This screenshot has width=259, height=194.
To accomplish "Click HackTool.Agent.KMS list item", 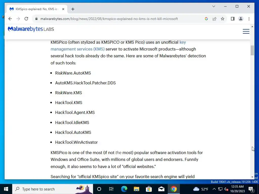I will coord(75,112).
